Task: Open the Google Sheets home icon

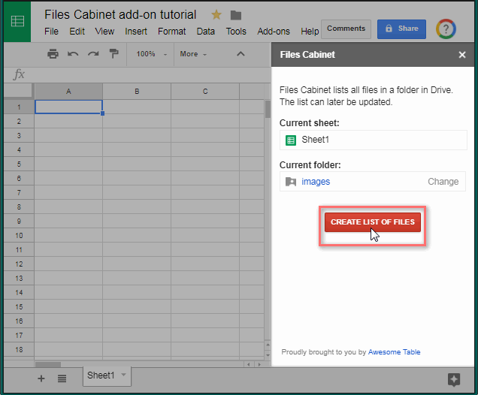Action: (17, 22)
